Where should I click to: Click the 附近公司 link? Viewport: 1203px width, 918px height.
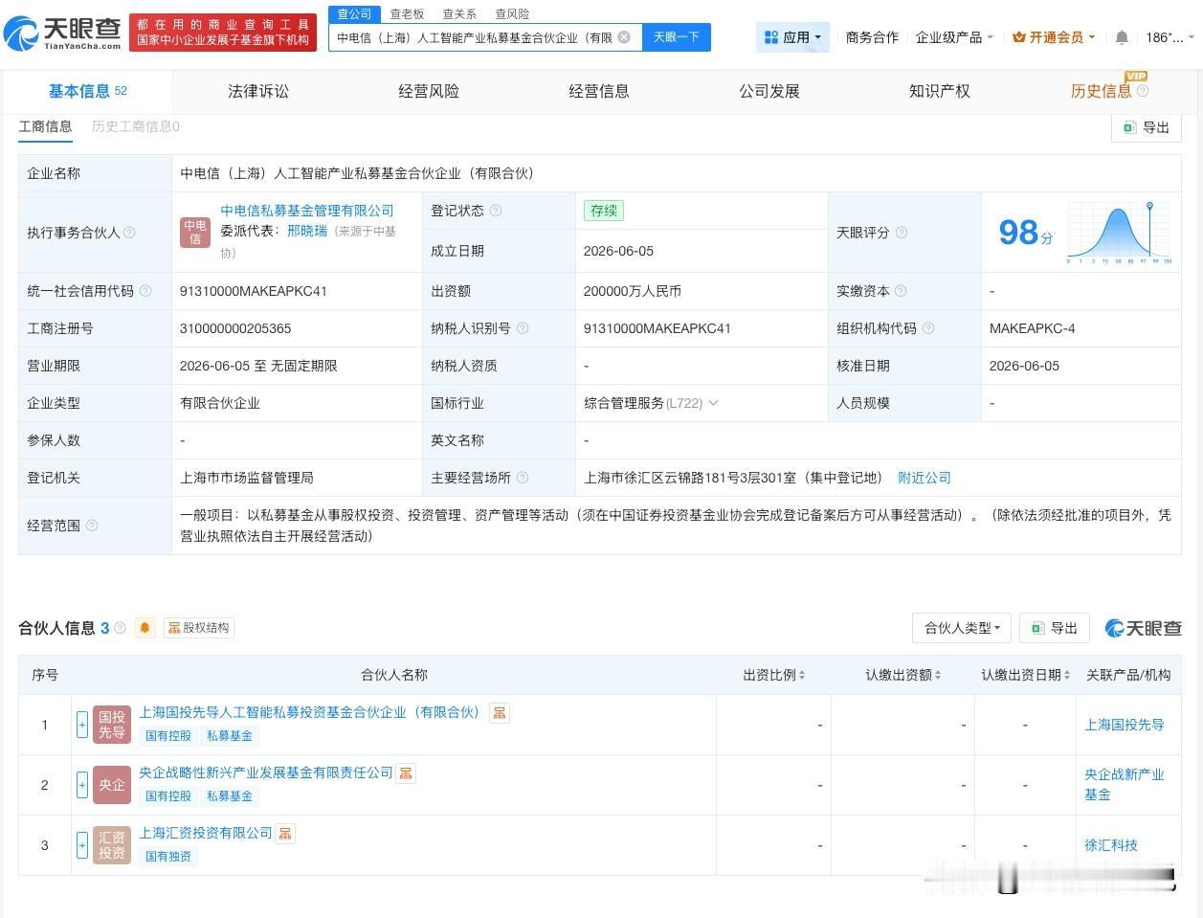coord(925,478)
